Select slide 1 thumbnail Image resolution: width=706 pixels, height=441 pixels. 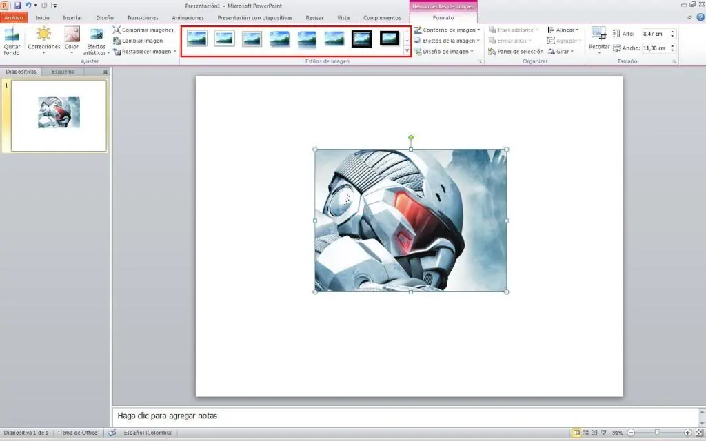(x=59, y=116)
